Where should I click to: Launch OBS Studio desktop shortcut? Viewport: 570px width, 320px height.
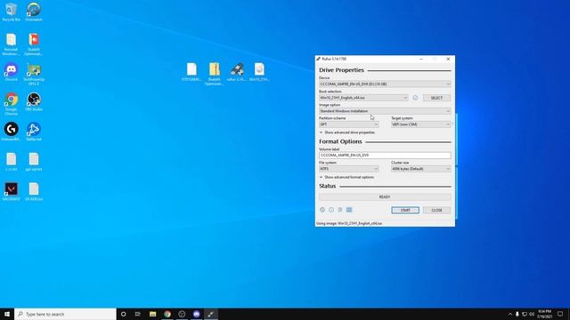pos(34,101)
